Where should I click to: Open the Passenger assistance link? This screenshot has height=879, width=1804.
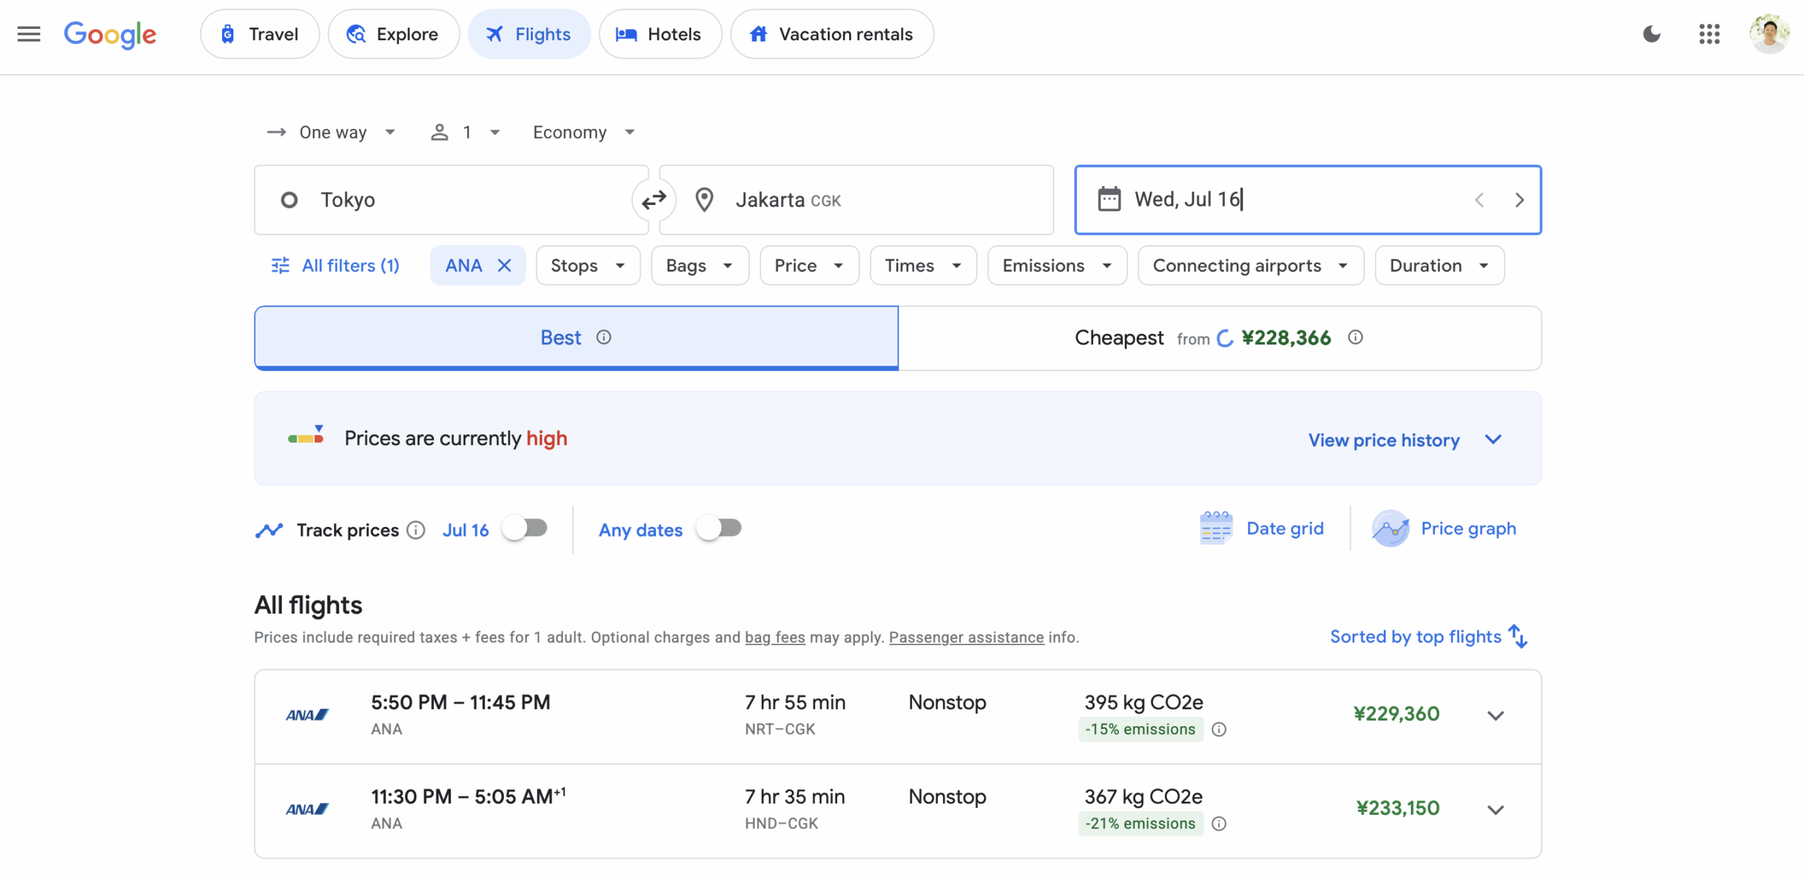coord(966,637)
